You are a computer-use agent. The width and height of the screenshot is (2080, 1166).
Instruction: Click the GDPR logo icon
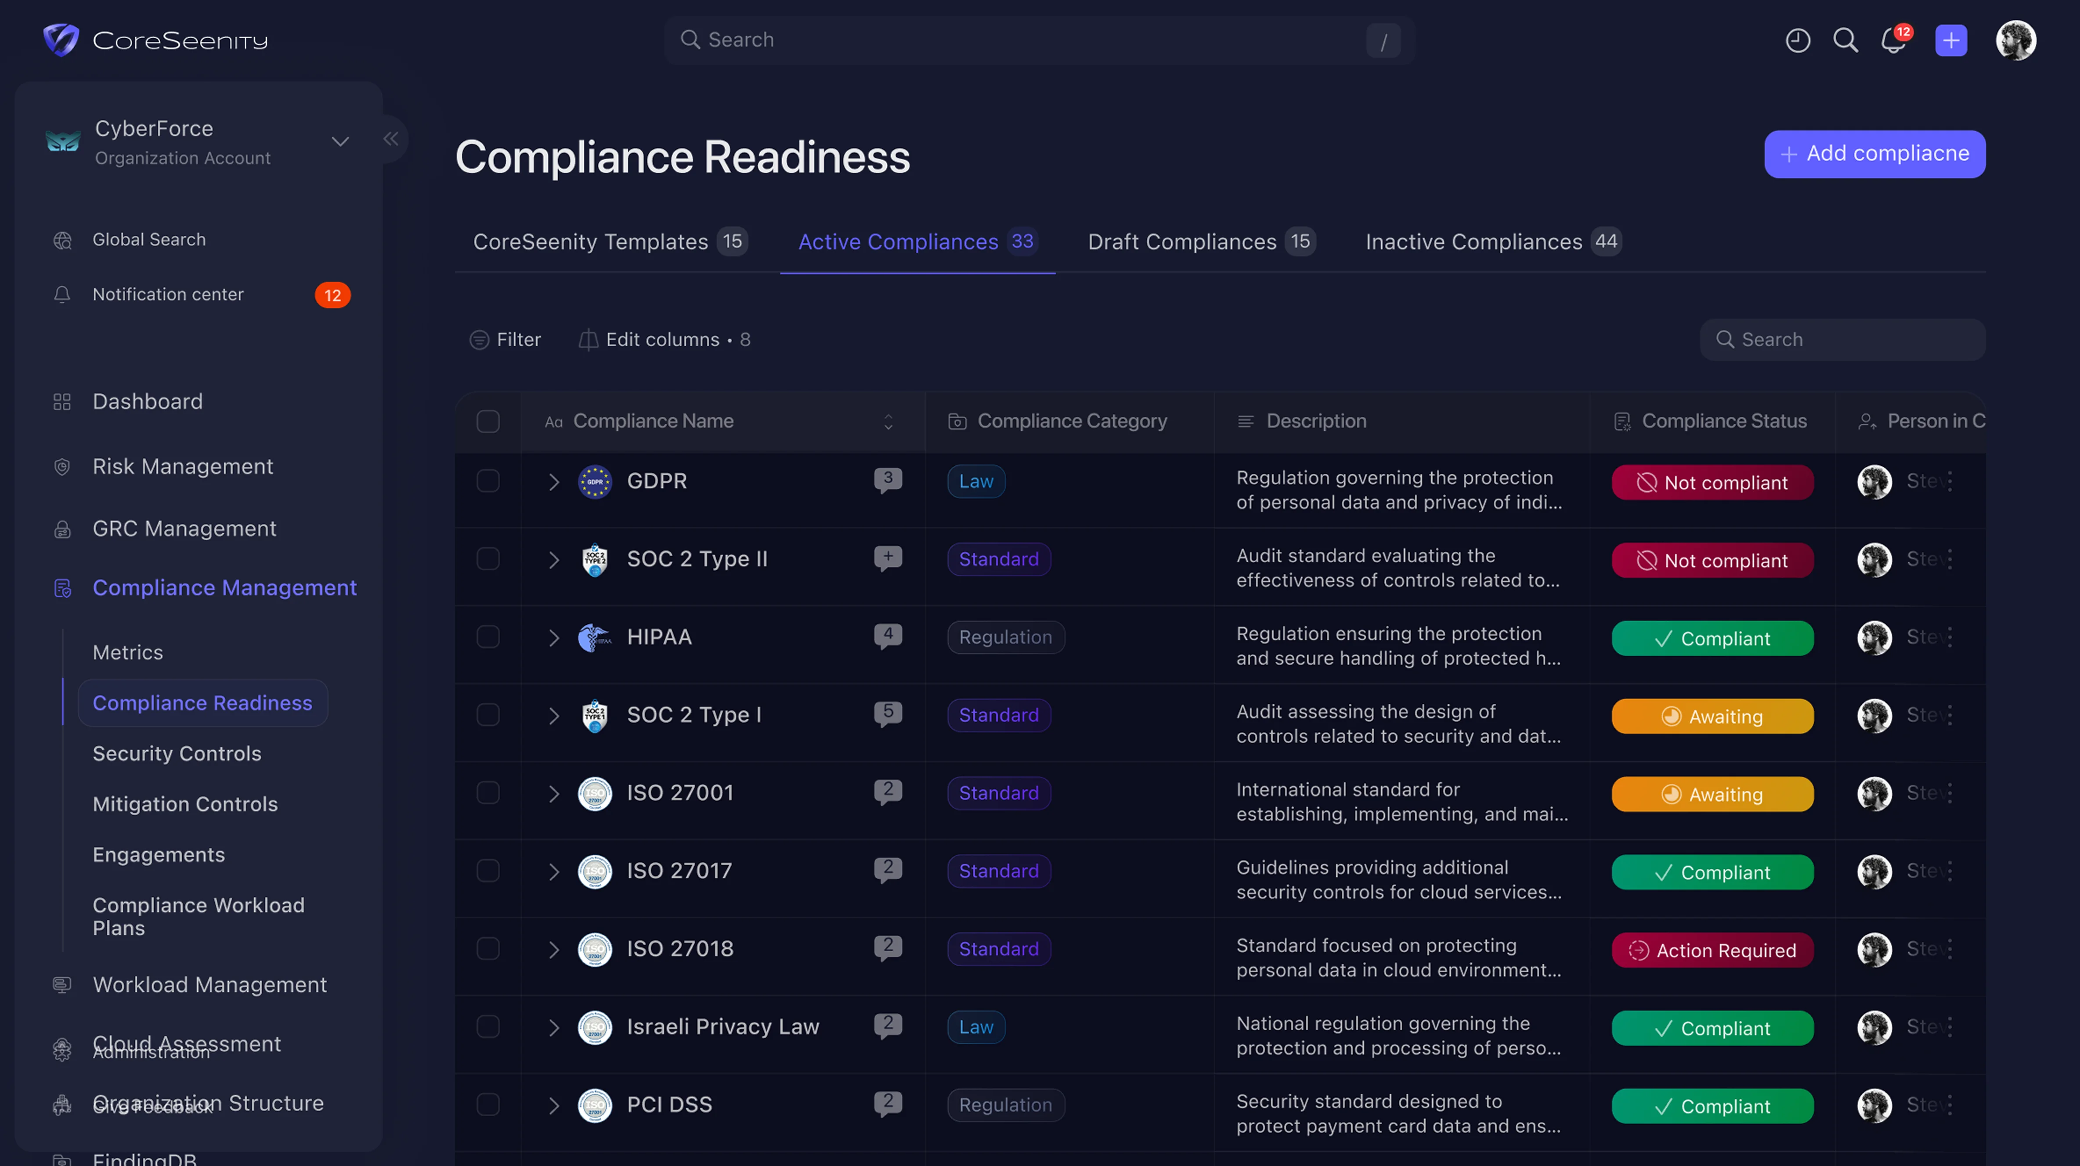(x=595, y=482)
